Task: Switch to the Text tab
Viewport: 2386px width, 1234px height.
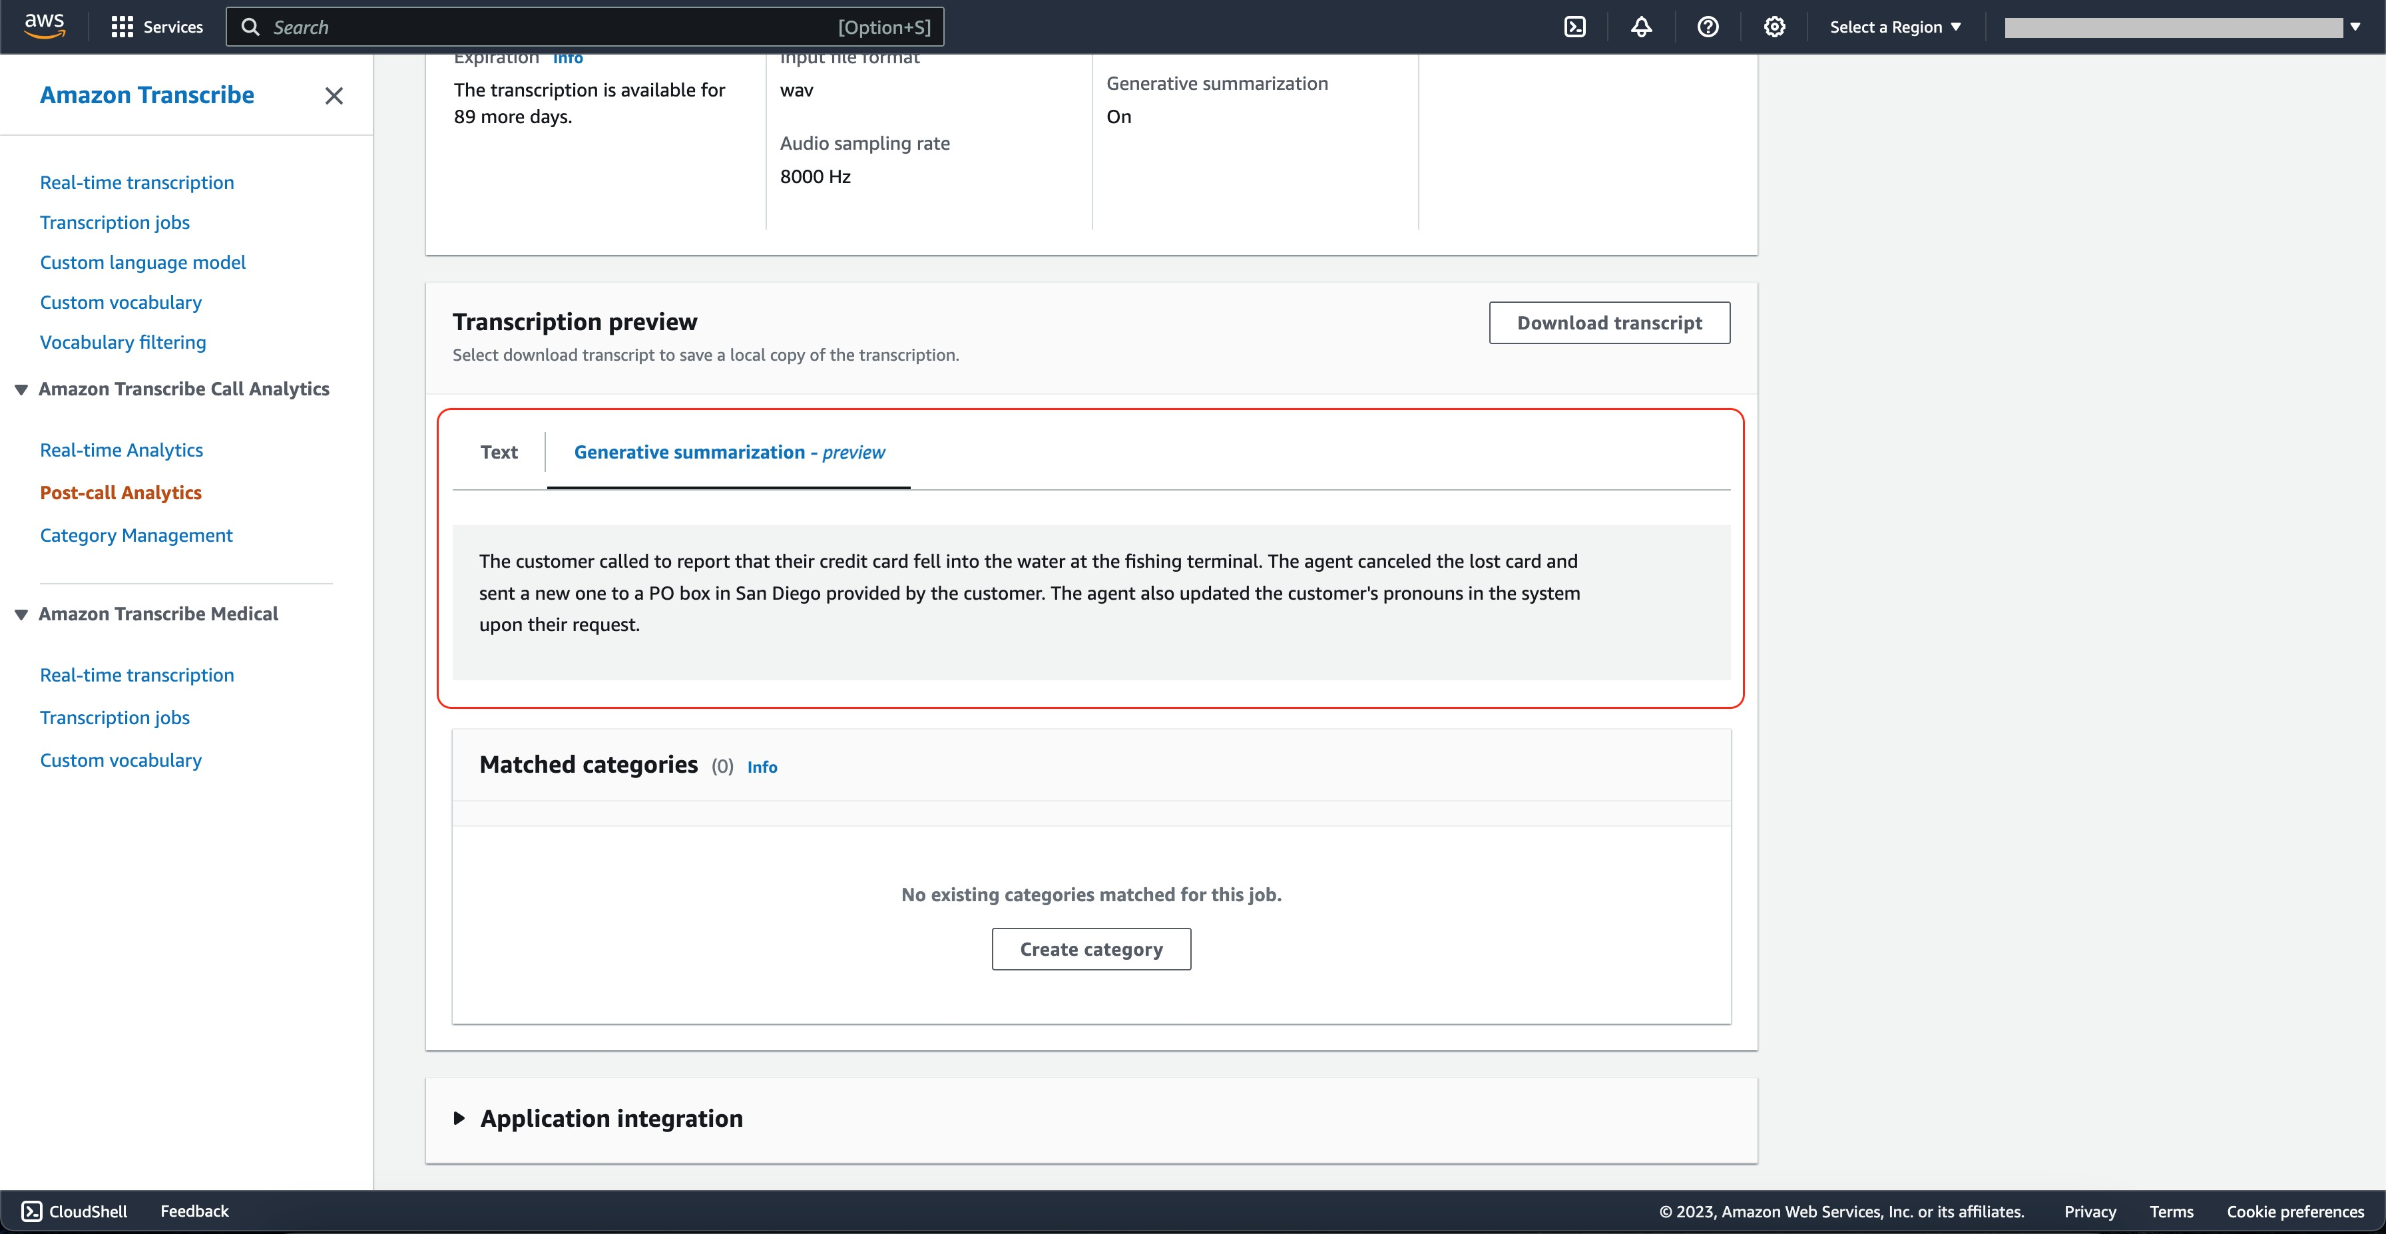Action: pyautogui.click(x=499, y=452)
